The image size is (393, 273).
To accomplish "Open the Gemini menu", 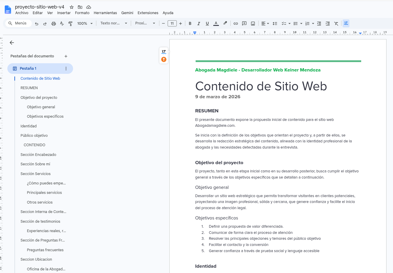I will pos(127,13).
